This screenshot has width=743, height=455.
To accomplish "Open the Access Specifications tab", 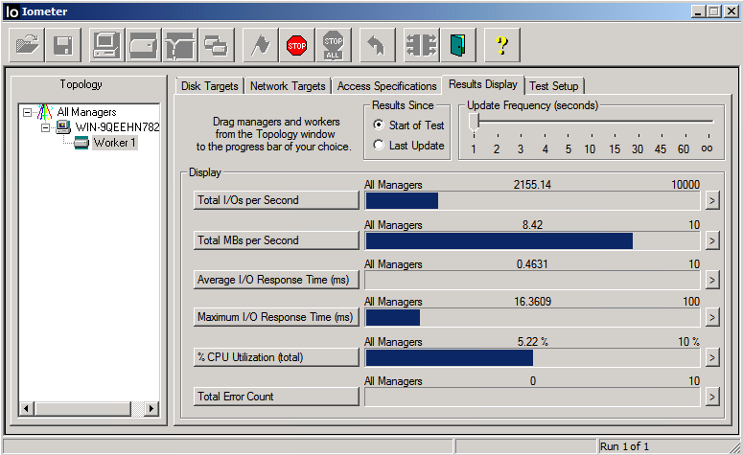I will 386,86.
